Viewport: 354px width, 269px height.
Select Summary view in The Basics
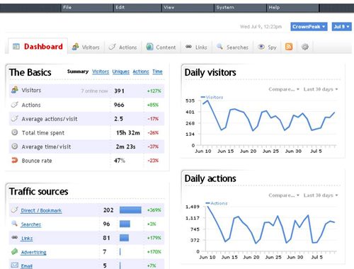[78, 71]
